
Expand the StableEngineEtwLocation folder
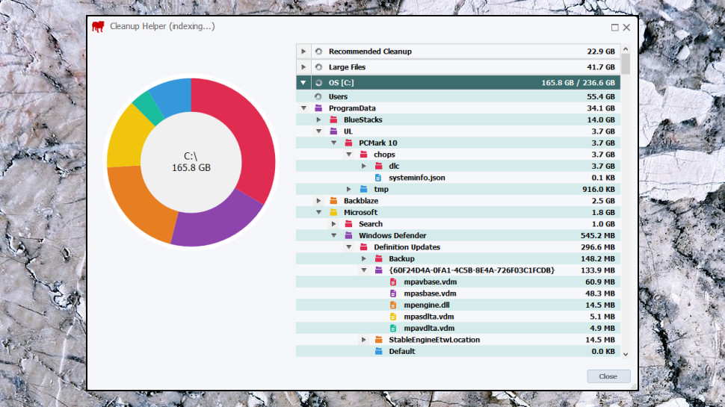(x=364, y=340)
